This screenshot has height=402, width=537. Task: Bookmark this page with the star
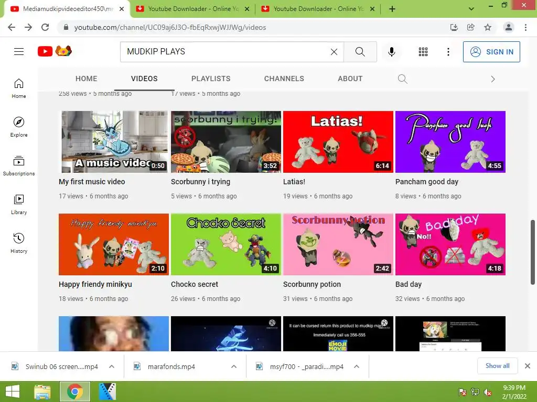[488, 27]
